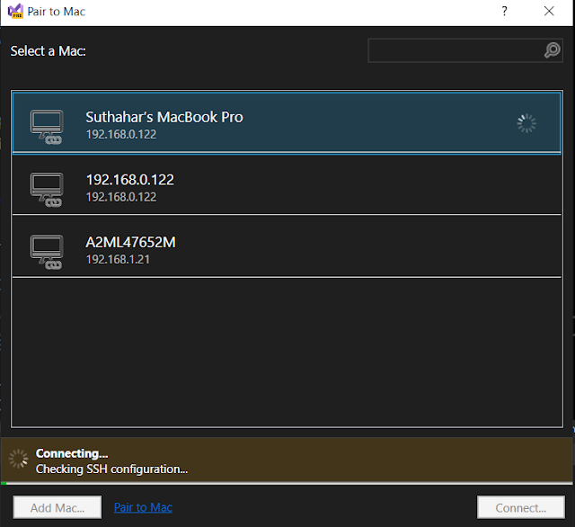Close the Pair to Mac dialog
This screenshot has height=527, width=575.
[549, 11]
